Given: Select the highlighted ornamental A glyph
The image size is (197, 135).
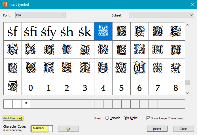Looking at the screenshot, I should 103,32.
